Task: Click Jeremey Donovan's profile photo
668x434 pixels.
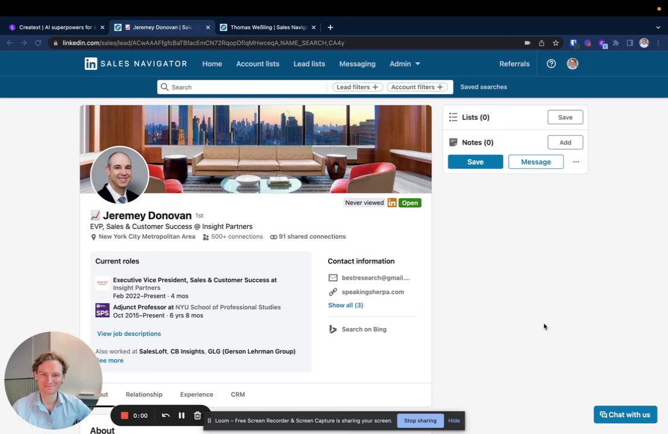Action: pos(120,175)
